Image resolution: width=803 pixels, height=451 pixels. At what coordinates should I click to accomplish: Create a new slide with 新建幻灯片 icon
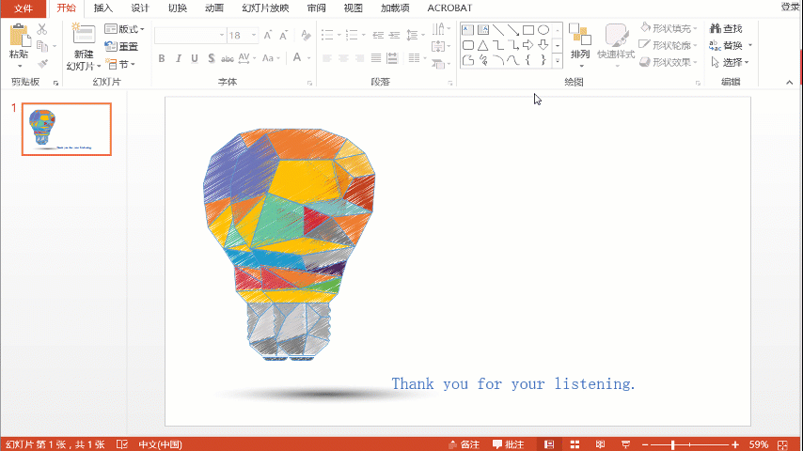point(83,35)
